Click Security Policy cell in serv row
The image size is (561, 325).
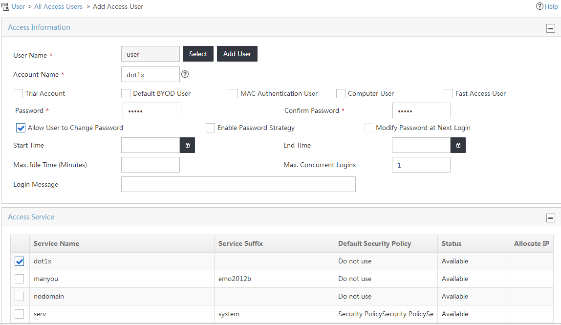click(386, 314)
